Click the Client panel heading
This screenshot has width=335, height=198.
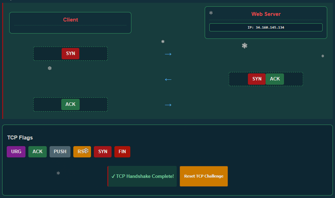click(70, 20)
